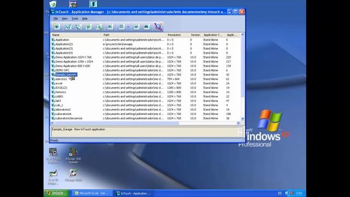Open the view style dropdown arrow
The width and height of the screenshot is (350, 197).
click(x=128, y=27)
